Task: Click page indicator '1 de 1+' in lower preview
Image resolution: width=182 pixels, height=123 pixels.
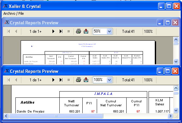Action: click(35, 80)
